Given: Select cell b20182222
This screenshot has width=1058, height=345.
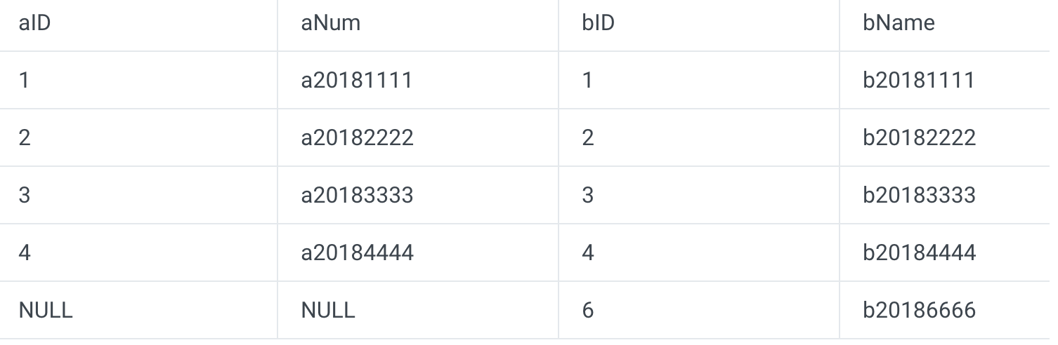Looking at the screenshot, I should 919,137.
